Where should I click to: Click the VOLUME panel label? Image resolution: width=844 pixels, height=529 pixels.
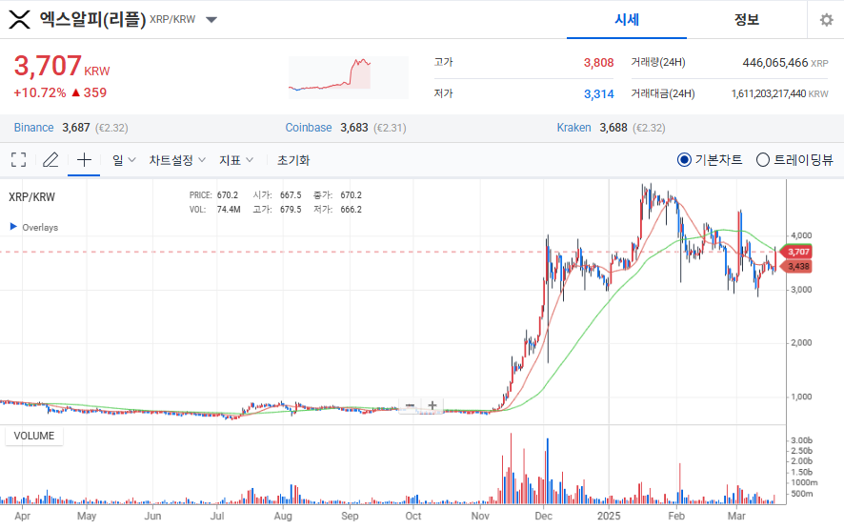34,436
